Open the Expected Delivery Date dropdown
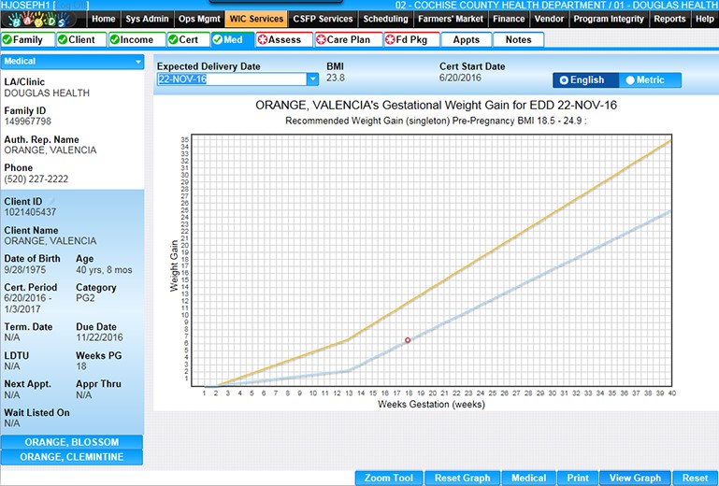 coord(313,79)
